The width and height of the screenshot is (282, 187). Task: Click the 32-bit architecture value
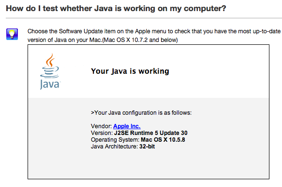tap(147, 147)
